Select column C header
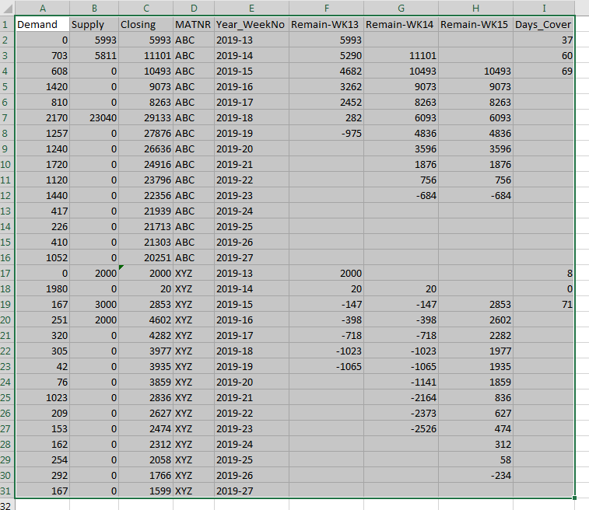This screenshot has height=510, width=589. (145, 8)
